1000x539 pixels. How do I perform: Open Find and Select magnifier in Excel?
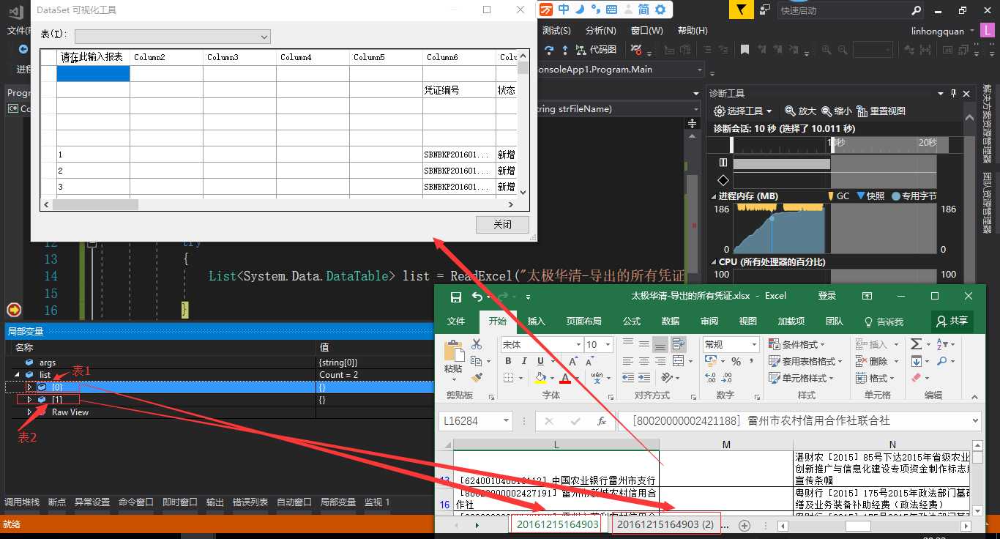point(941,361)
